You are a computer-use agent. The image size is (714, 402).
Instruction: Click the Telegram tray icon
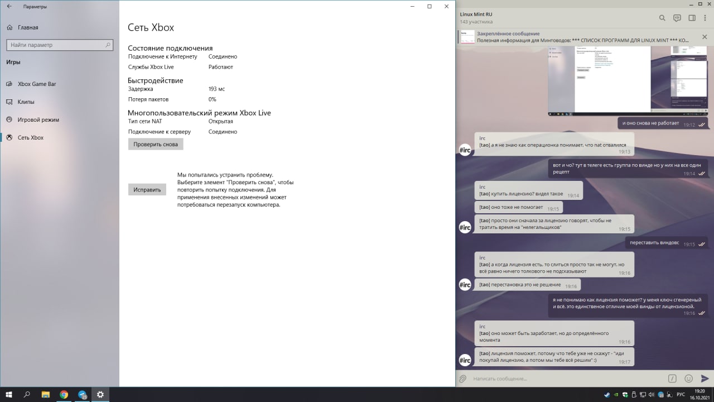coord(660,395)
